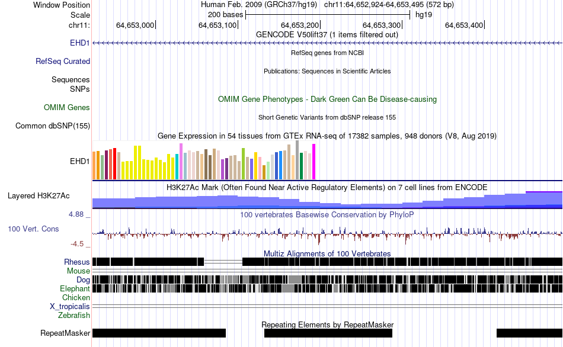Screen dimensions: 563x347
Task: Click the chr11:64,652,924-64,653,495 position text
Action: point(389,5)
